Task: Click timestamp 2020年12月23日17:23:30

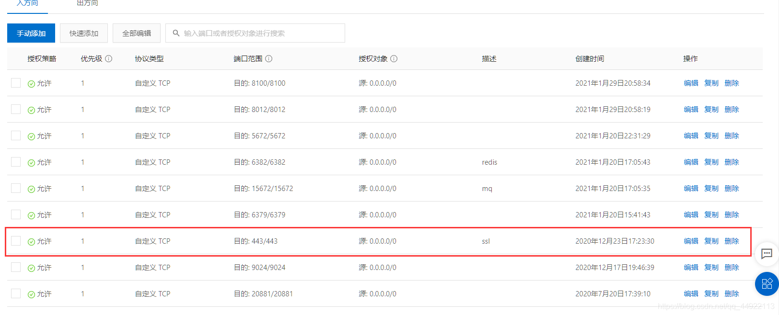Action: tap(615, 241)
